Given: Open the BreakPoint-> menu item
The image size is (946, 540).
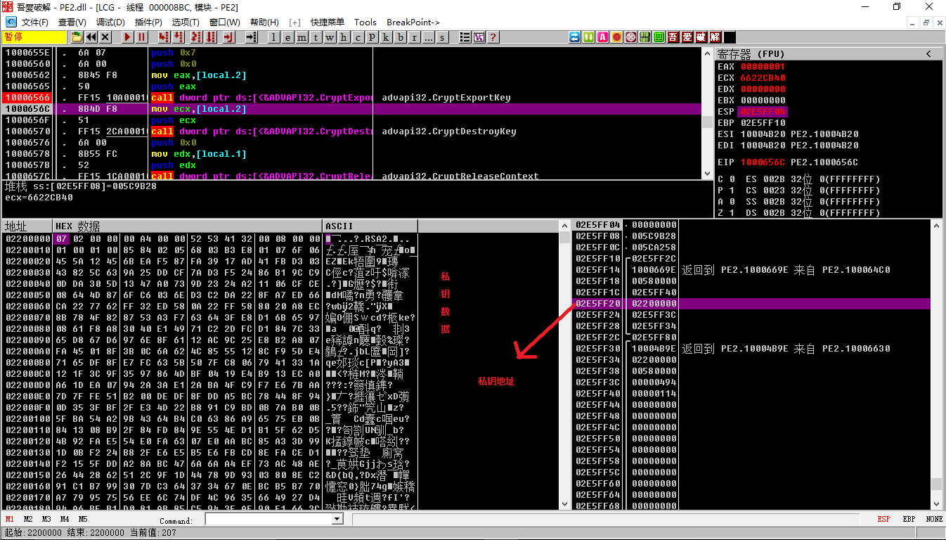Looking at the screenshot, I should [412, 22].
